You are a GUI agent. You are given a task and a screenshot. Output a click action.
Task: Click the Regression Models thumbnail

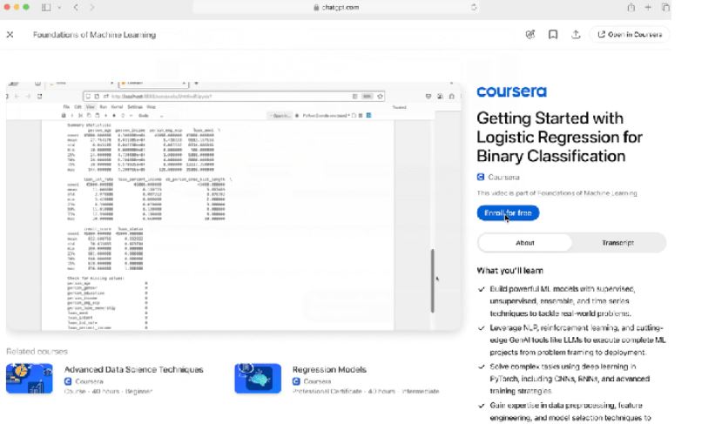coord(258,379)
